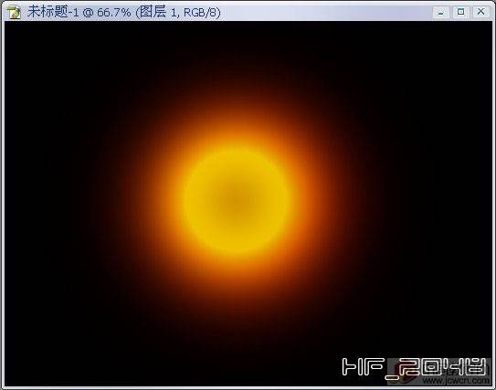This screenshot has width=496, height=390.
Task: Click the window's left border edge
Action: coord(2,203)
